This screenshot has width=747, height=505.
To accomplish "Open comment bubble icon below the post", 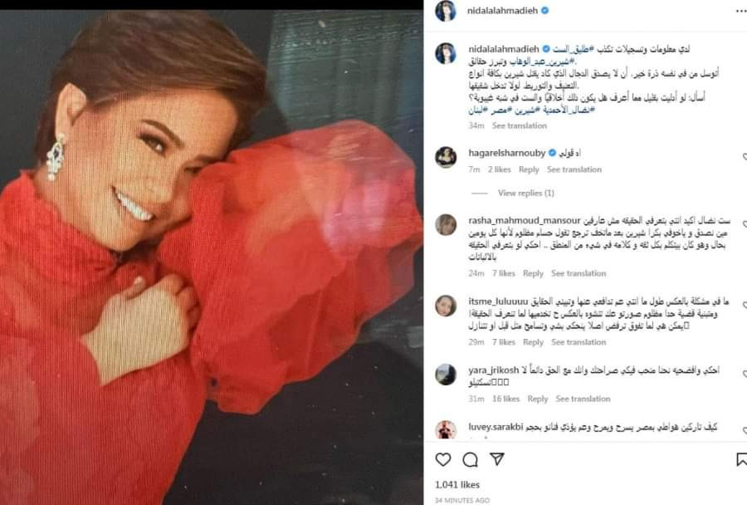I will pos(471,459).
